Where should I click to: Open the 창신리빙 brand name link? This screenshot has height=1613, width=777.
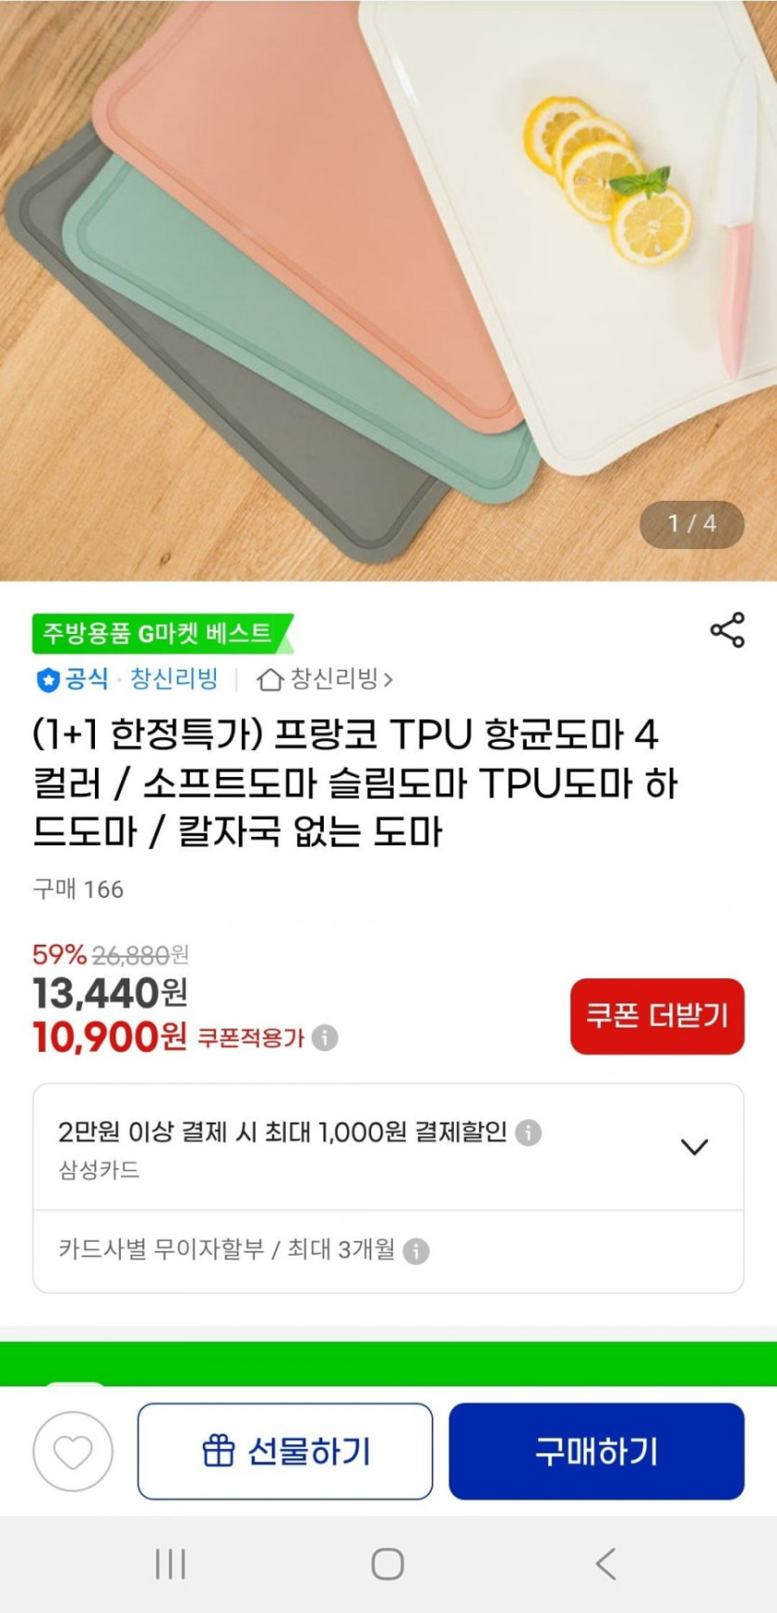point(174,679)
